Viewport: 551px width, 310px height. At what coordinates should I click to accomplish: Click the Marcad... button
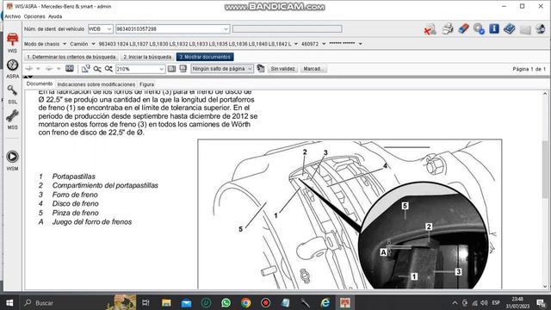(313, 69)
